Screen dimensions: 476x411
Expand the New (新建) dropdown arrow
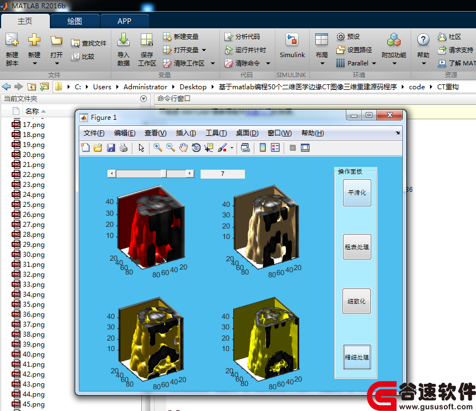coord(34,63)
